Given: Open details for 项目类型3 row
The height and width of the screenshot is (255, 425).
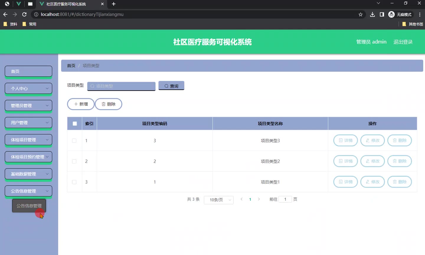Looking at the screenshot, I should [345, 140].
